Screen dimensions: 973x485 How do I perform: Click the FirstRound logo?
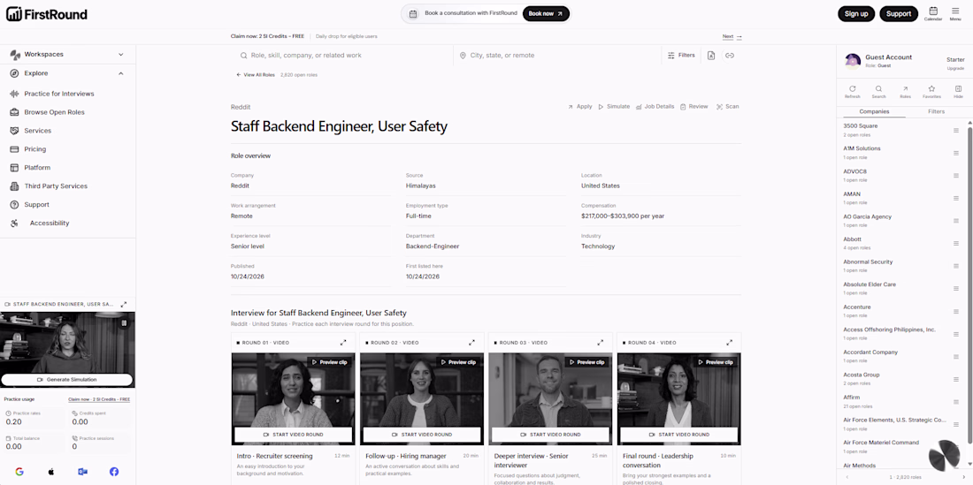(x=47, y=14)
